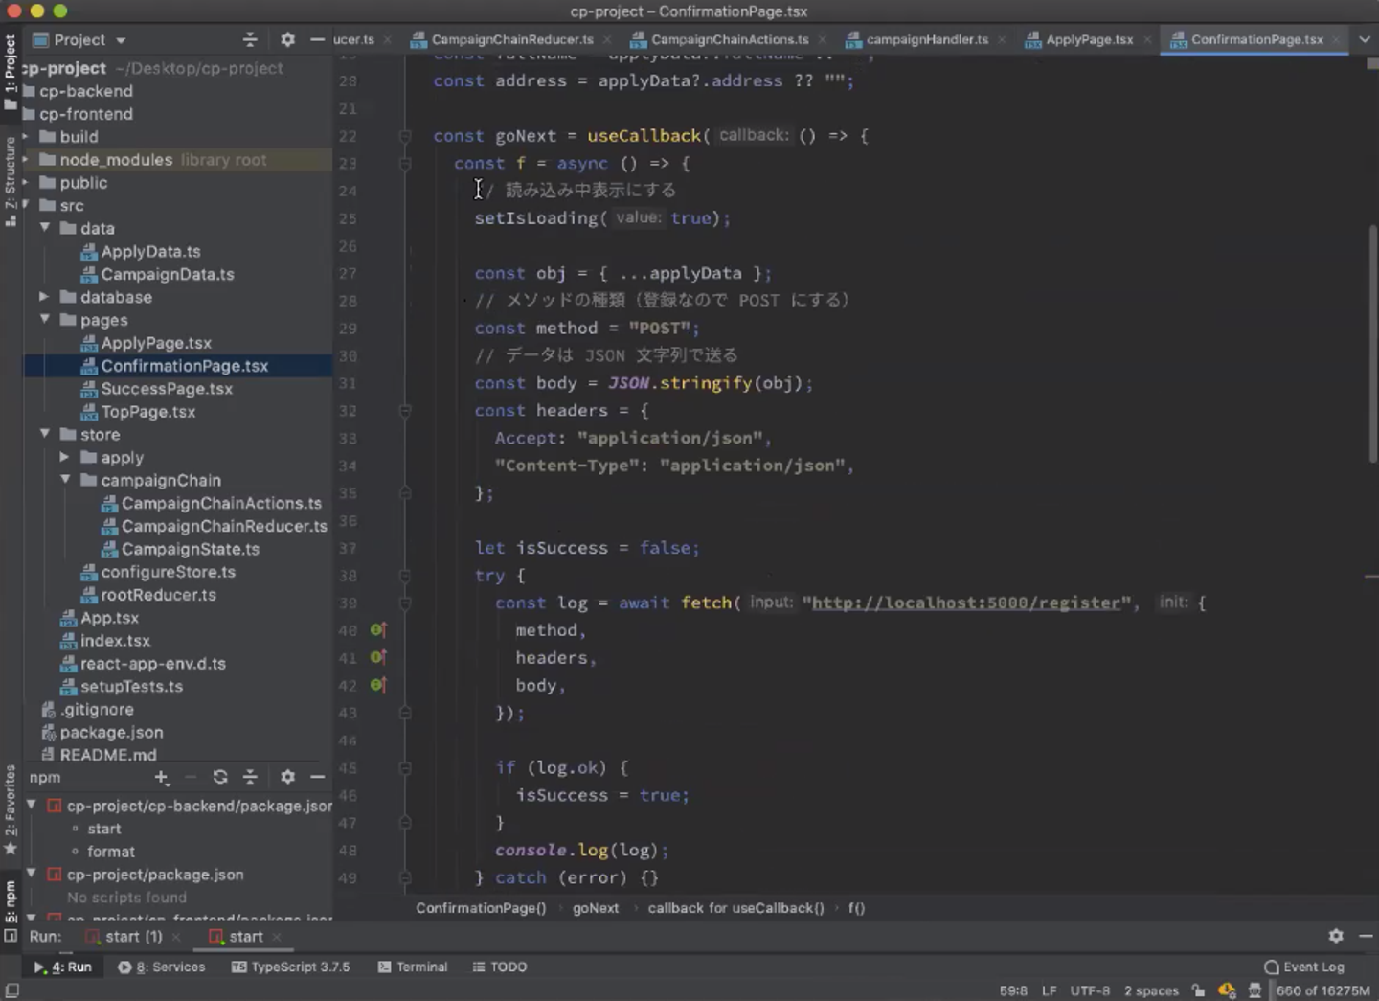The image size is (1379, 1001).
Task: Collapse the campaignChain folder
Action: (65, 480)
